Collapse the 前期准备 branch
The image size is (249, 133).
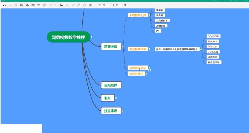(x=123, y=47)
